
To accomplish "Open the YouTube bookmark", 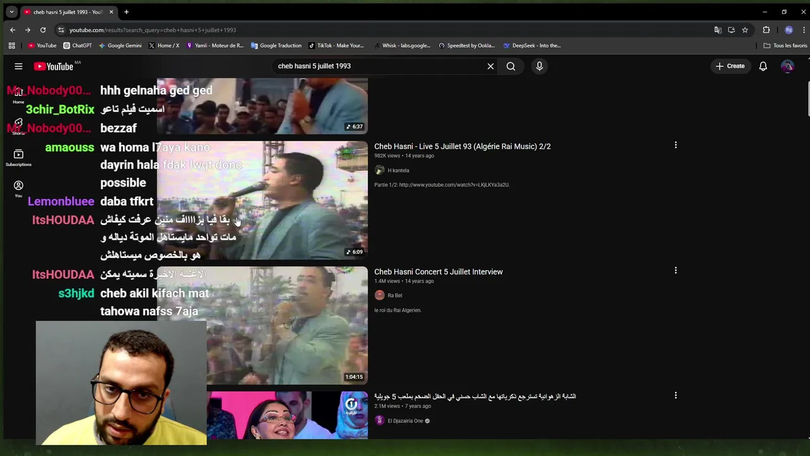I will tap(42, 46).
